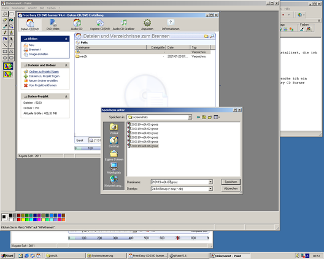The height and width of the screenshot is (259, 324).
Task: Choose the Fill with color bucket tool
Action: tap(12, 20)
